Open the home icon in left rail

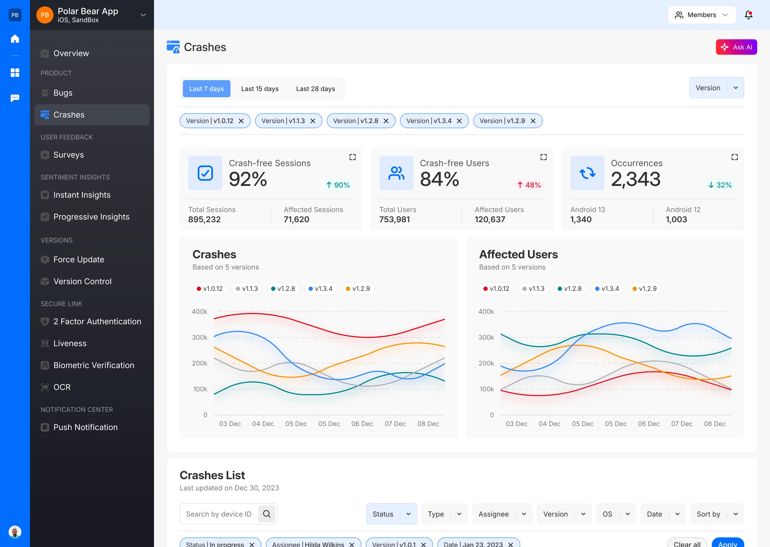pyautogui.click(x=15, y=39)
